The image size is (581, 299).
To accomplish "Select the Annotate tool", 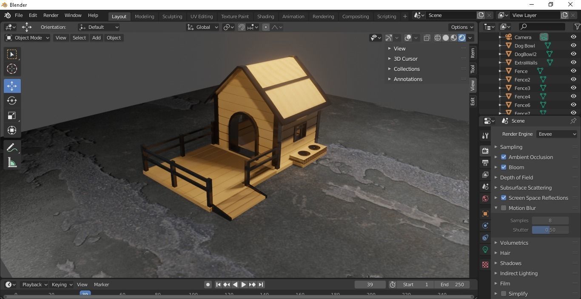I will [12, 147].
